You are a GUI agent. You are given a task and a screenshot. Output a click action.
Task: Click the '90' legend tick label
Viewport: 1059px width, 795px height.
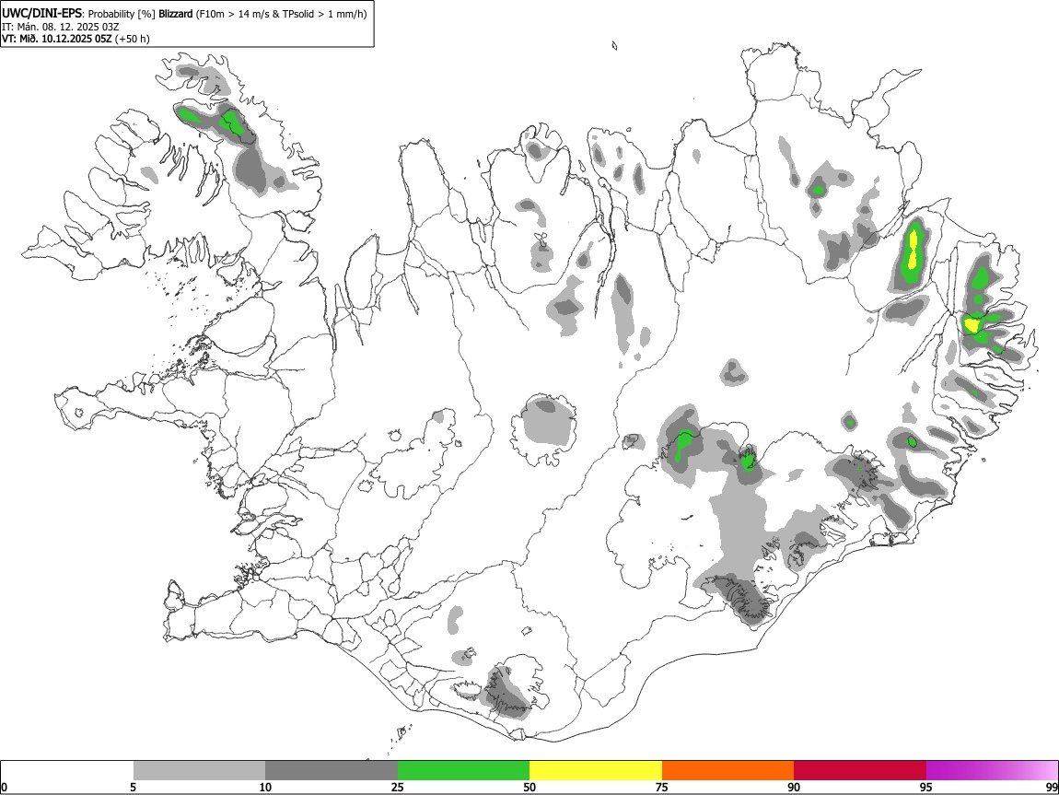[794, 787]
